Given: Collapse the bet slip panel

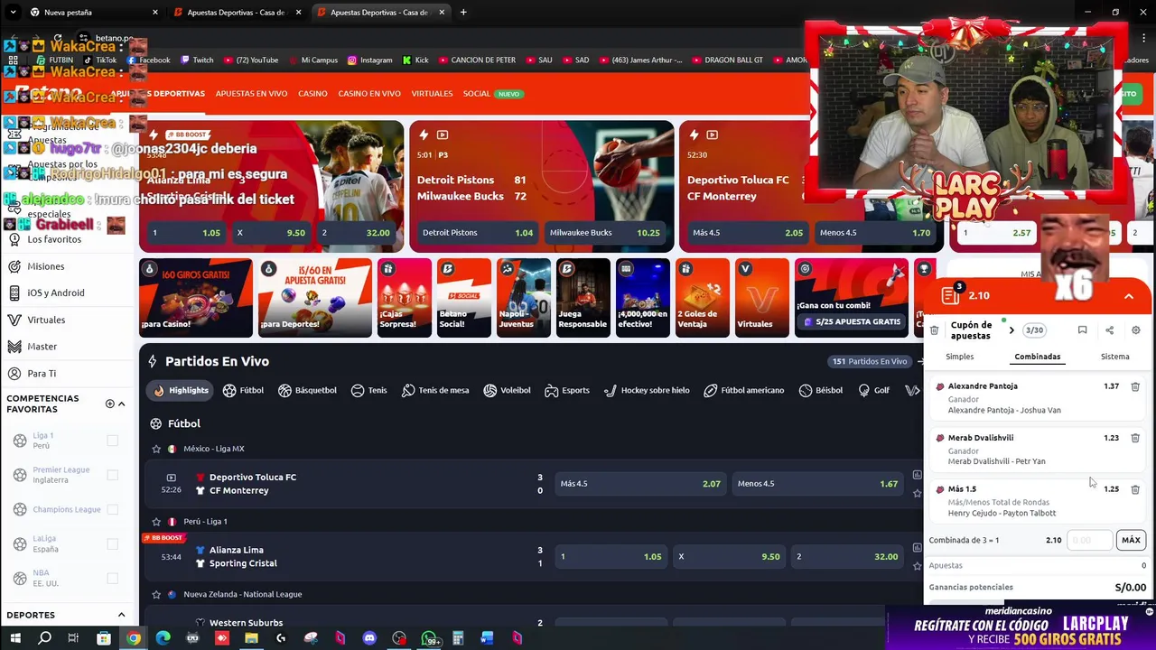Looking at the screenshot, I should tap(1129, 296).
